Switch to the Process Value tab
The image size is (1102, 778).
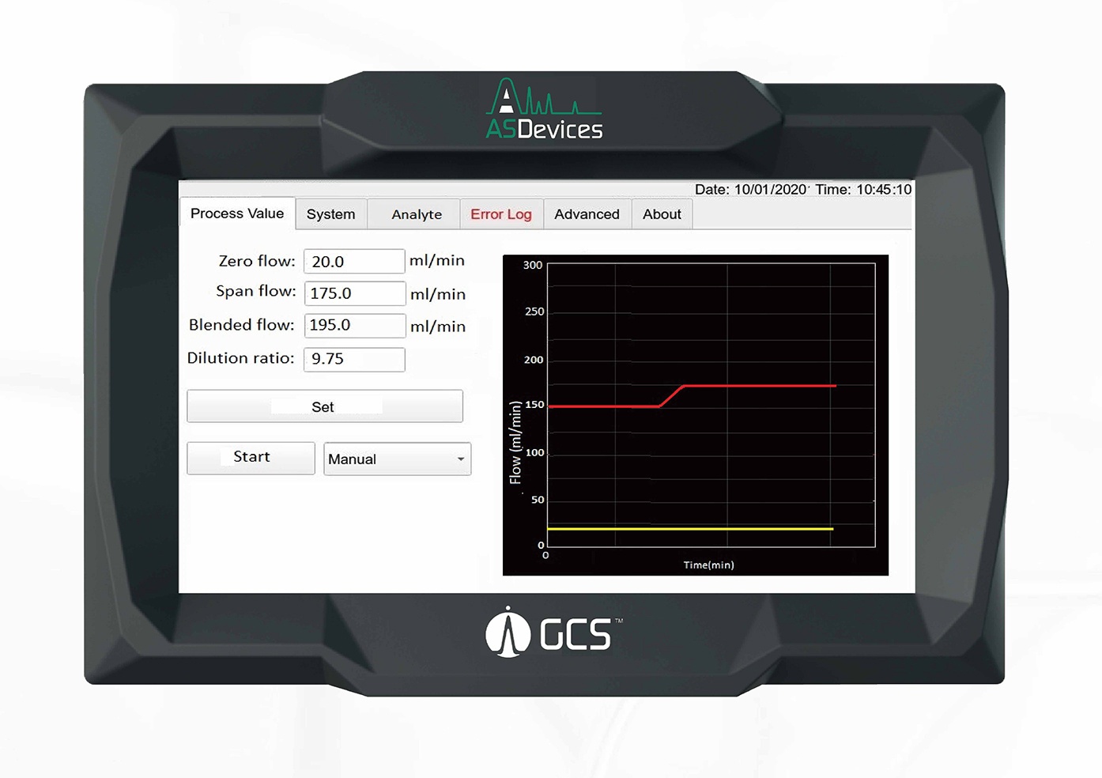237,213
